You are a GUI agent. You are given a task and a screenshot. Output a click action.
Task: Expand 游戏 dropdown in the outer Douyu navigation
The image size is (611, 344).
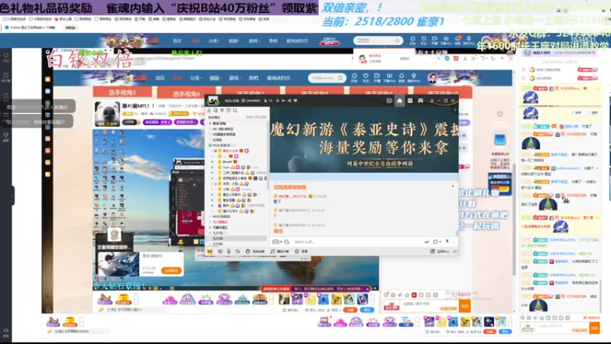coord(254,41)
